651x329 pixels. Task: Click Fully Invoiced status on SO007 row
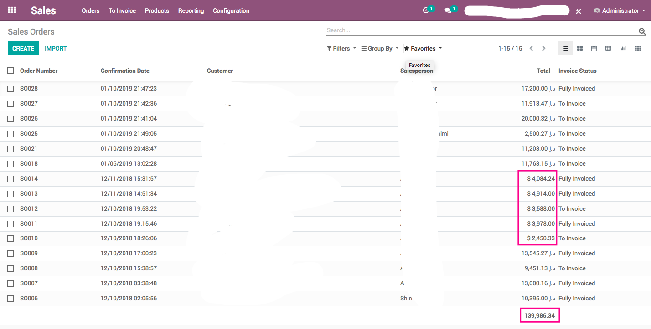577,283
